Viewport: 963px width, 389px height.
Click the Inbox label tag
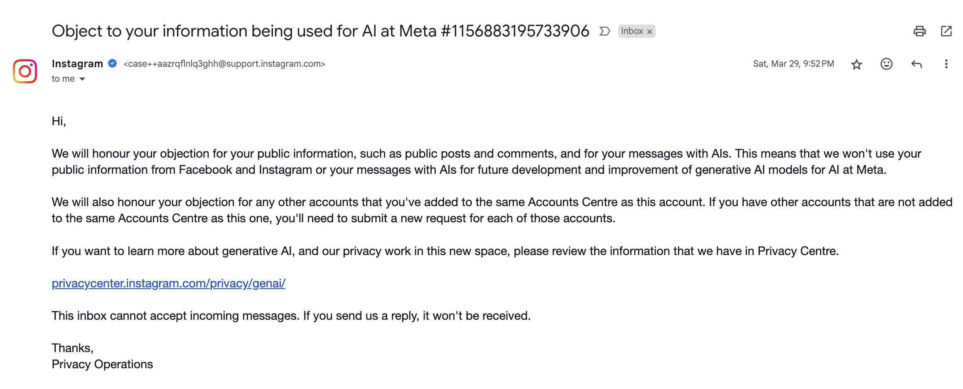point(631,31)
